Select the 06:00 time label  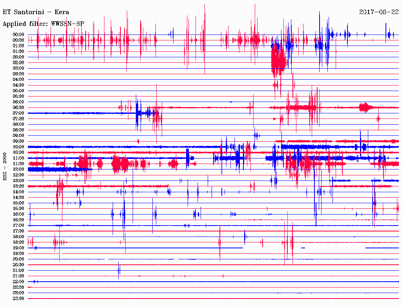(x=18, y=102)
